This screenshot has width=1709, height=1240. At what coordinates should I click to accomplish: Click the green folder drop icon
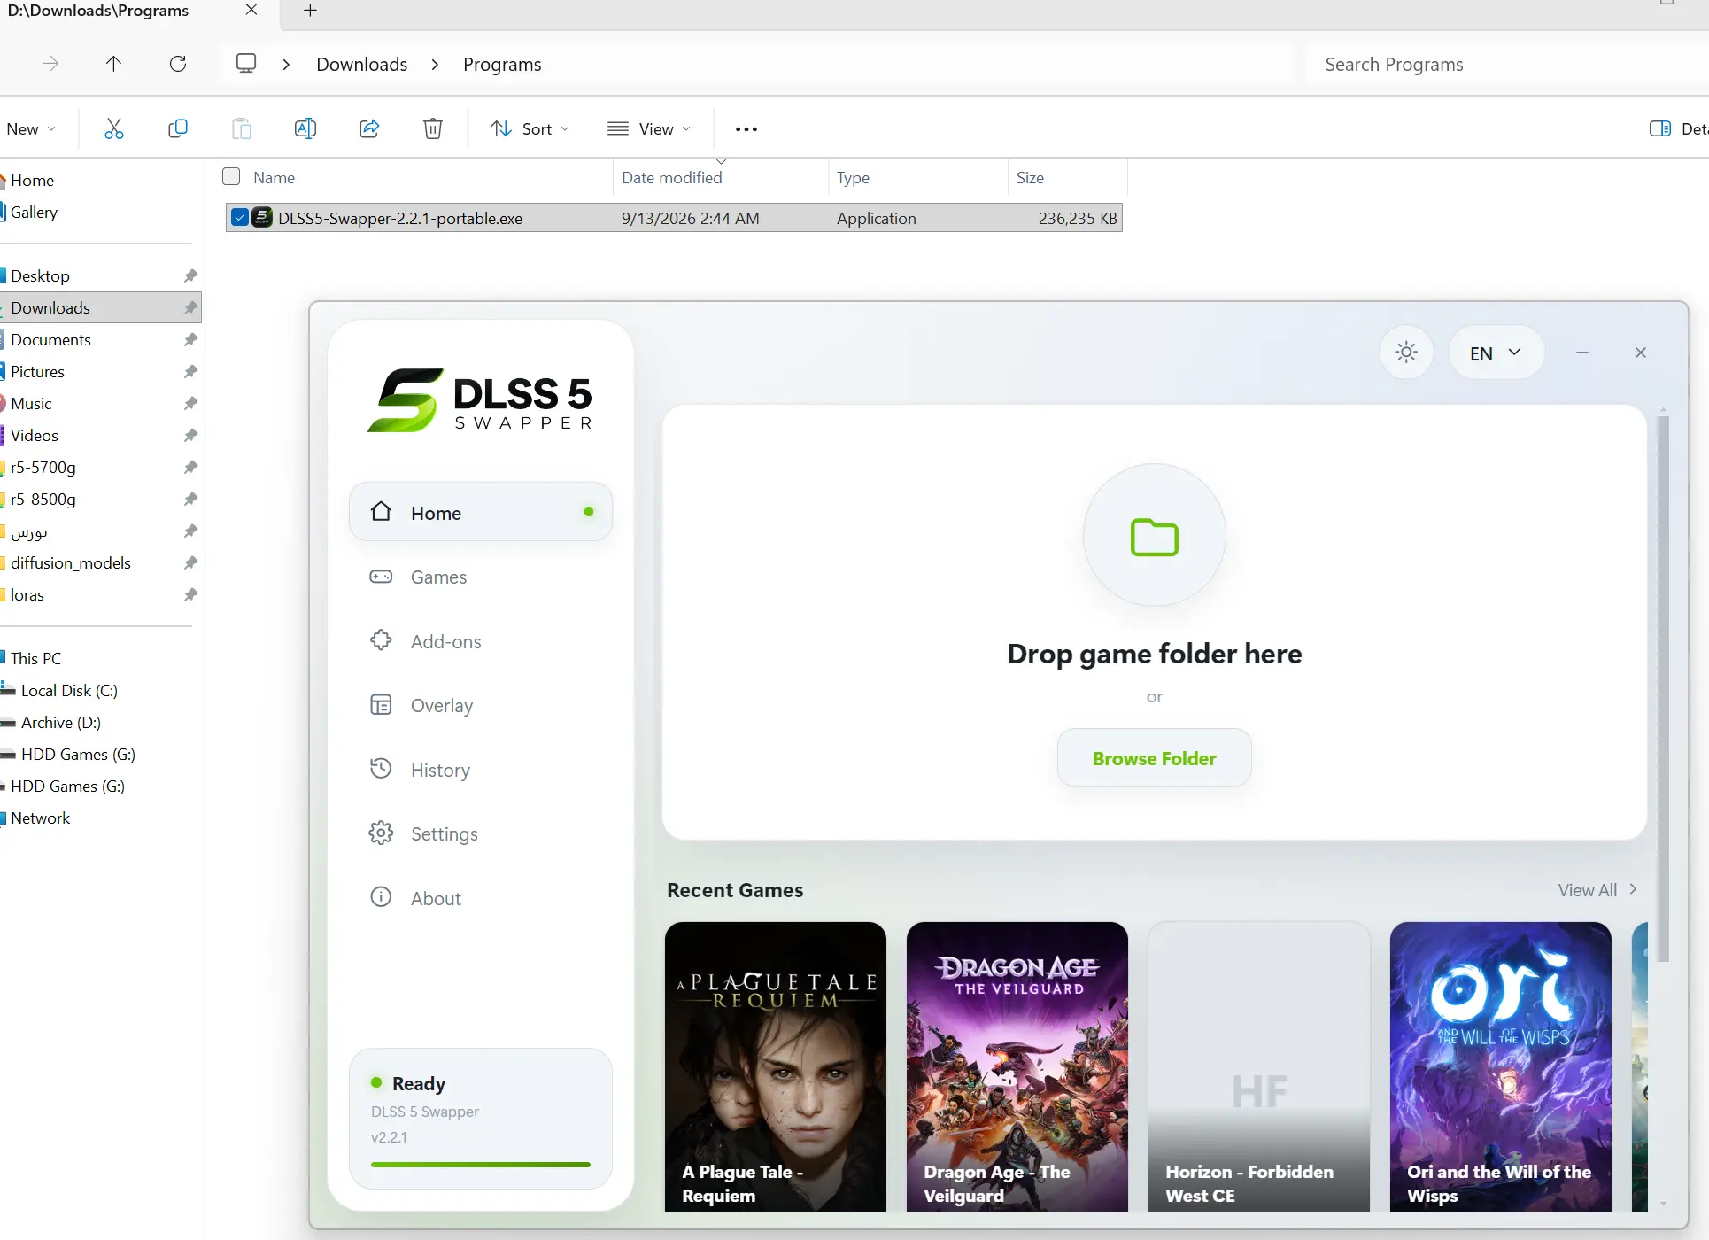click(x=1155, y=537)
